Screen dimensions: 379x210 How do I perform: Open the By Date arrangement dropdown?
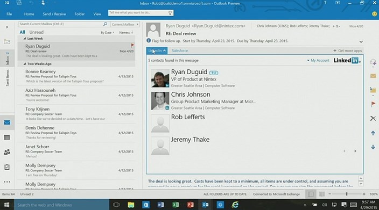pos(108,33)
